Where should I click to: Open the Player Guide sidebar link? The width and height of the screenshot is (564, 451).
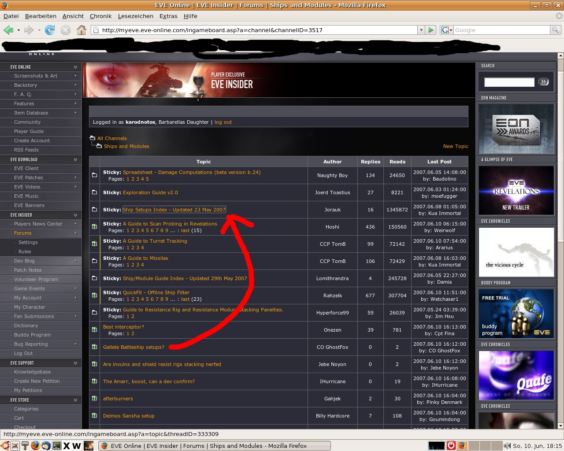click(29, 131)
